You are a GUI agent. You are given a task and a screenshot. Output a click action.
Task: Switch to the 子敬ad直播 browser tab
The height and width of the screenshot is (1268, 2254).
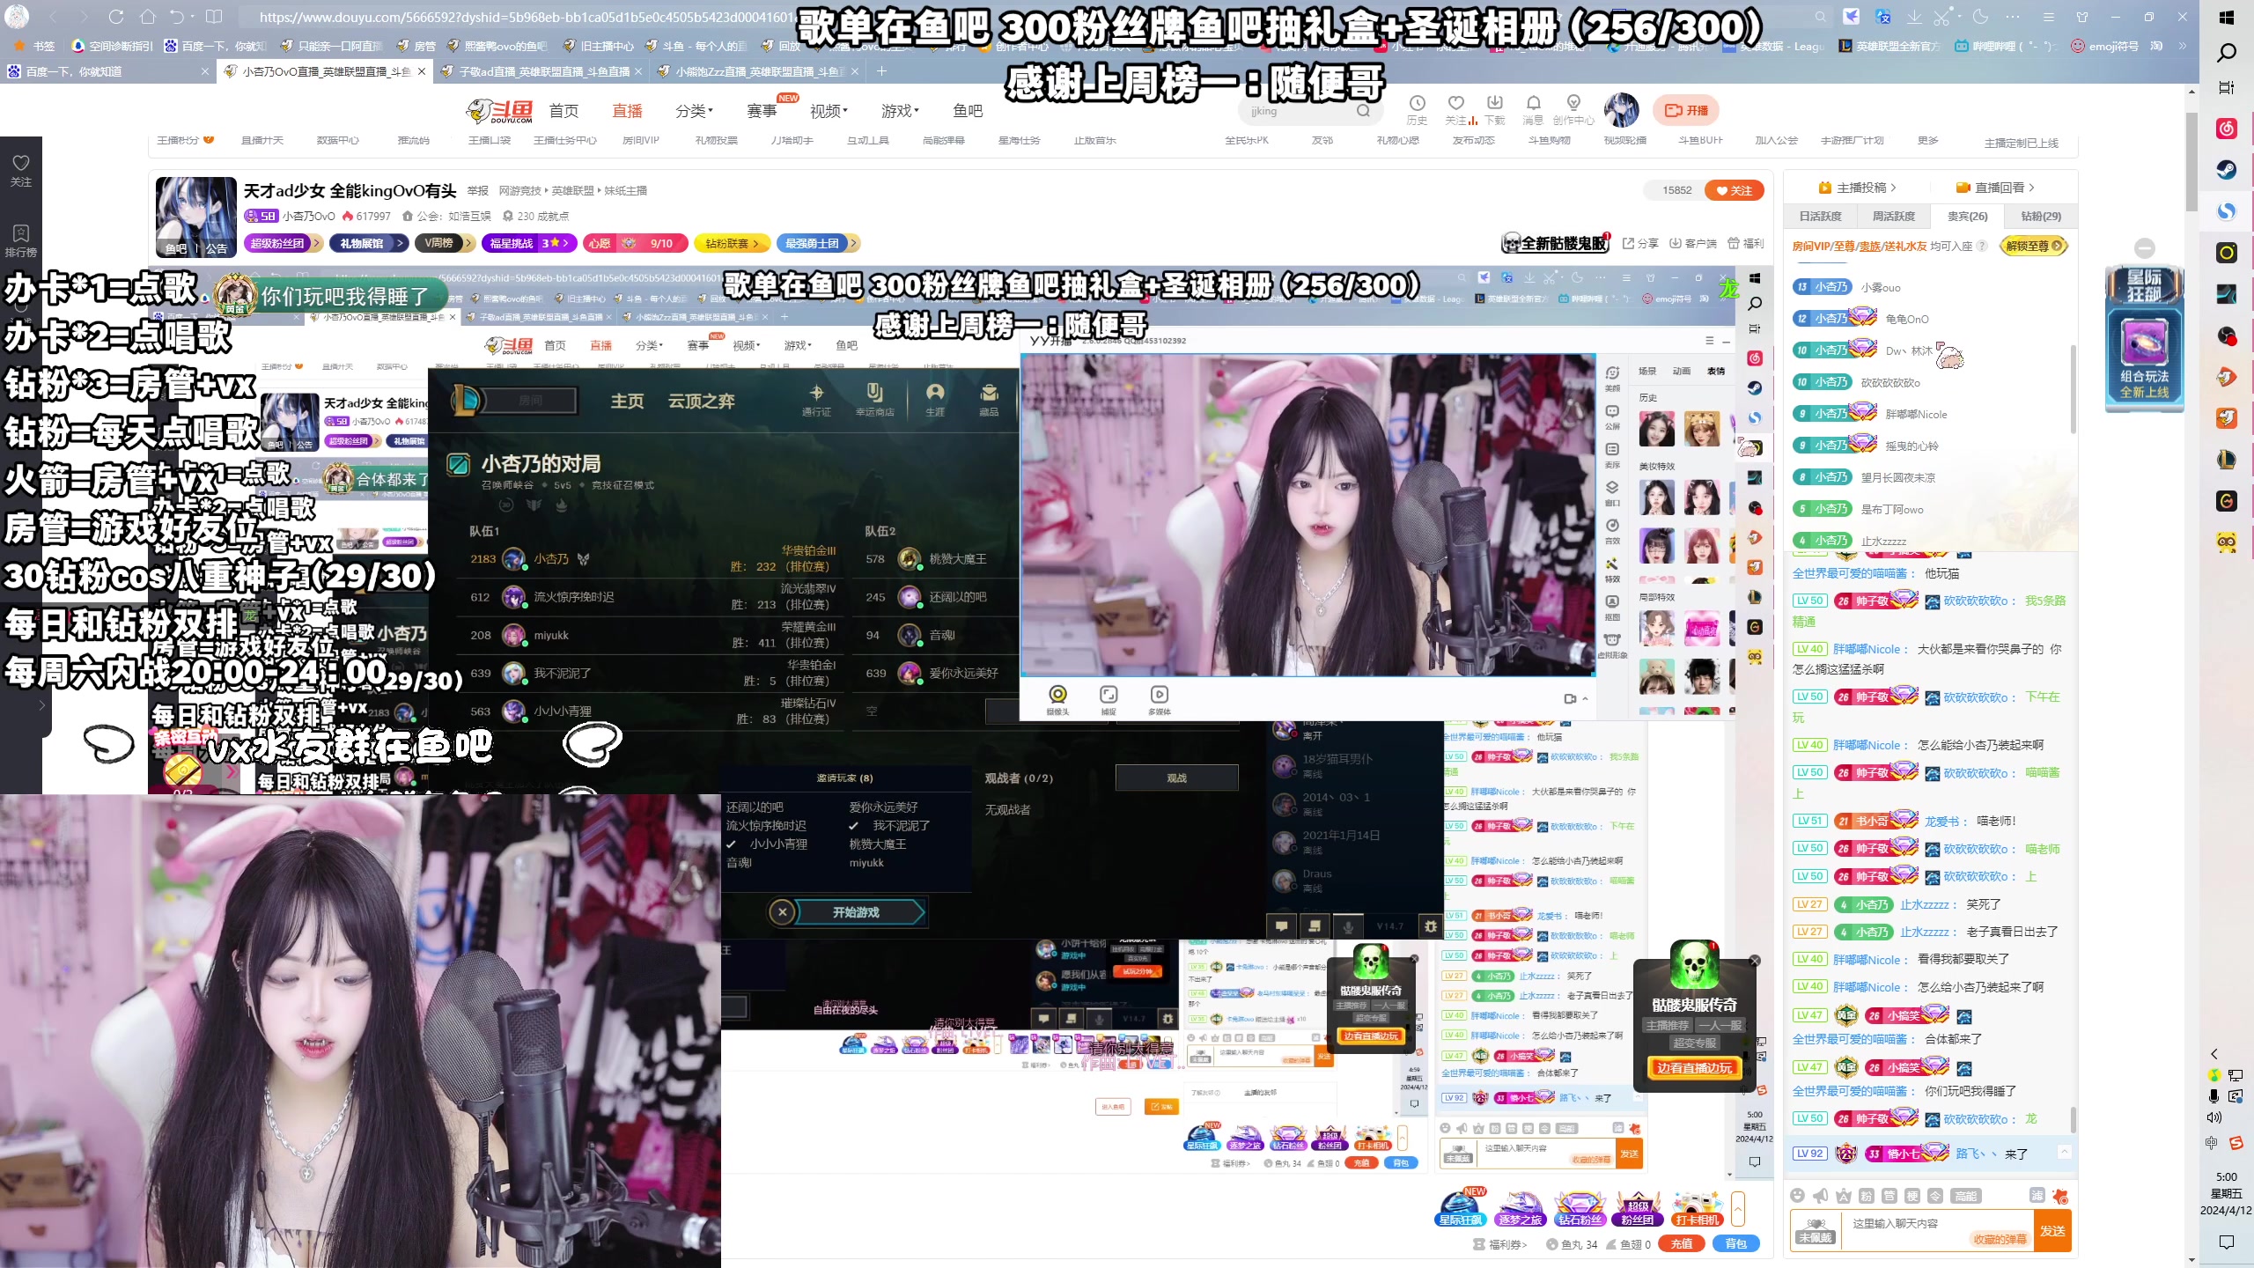pyautogui.click(x=543, y=71)
